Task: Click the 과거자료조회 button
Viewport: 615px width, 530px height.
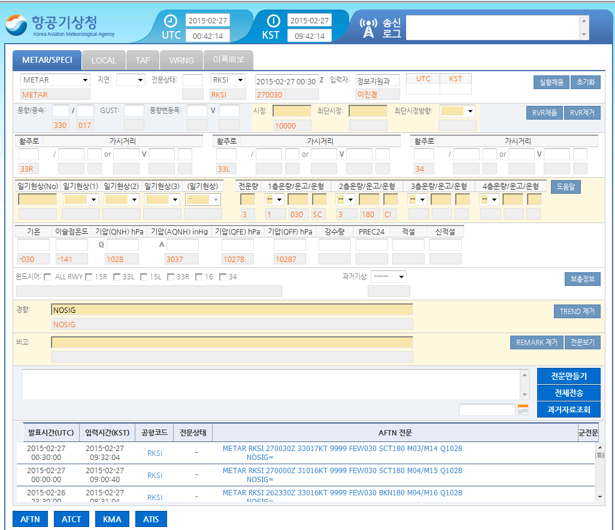Action: pos(569,410)
